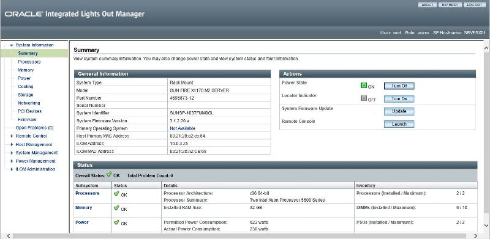Click the horizontal scrollbar right arrow
This screenshot has height=239, width=490.
point(477,236)
